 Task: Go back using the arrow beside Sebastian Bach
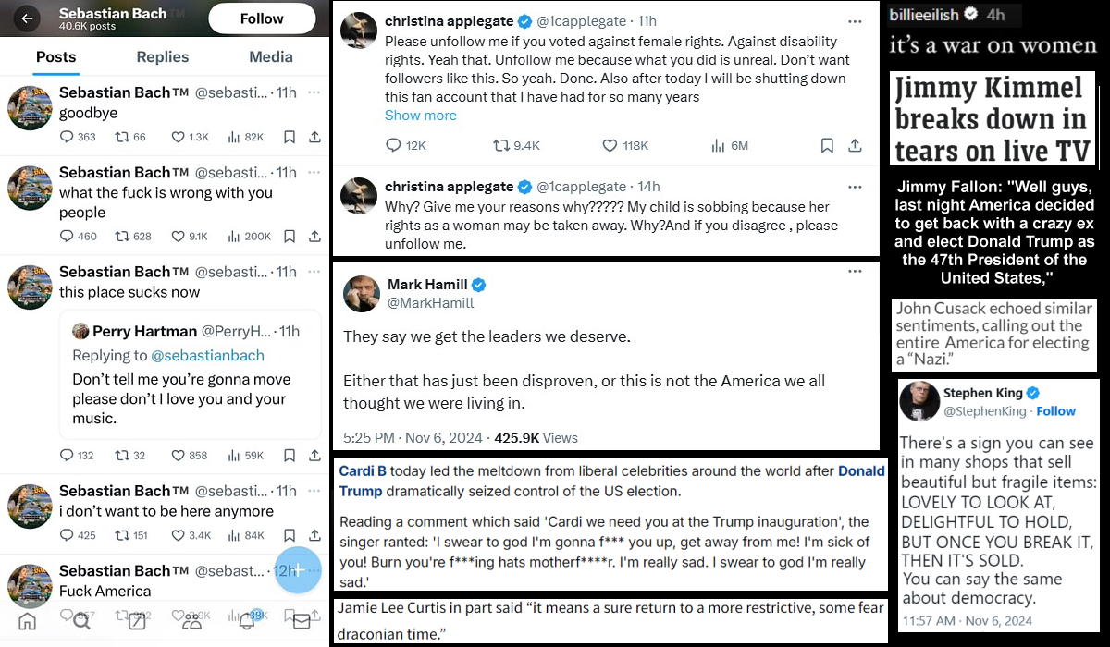pos(28,18)
